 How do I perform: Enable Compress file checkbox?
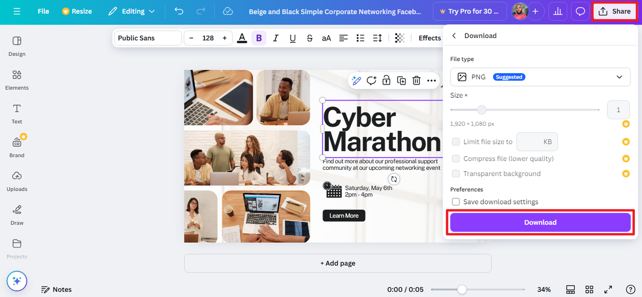(456, 158)
